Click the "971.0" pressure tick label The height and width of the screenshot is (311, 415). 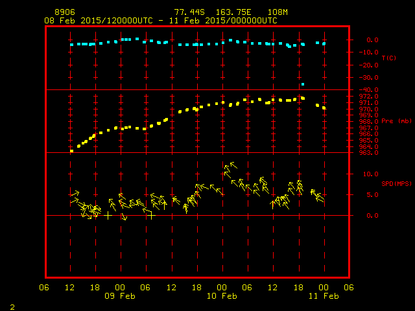369,103
